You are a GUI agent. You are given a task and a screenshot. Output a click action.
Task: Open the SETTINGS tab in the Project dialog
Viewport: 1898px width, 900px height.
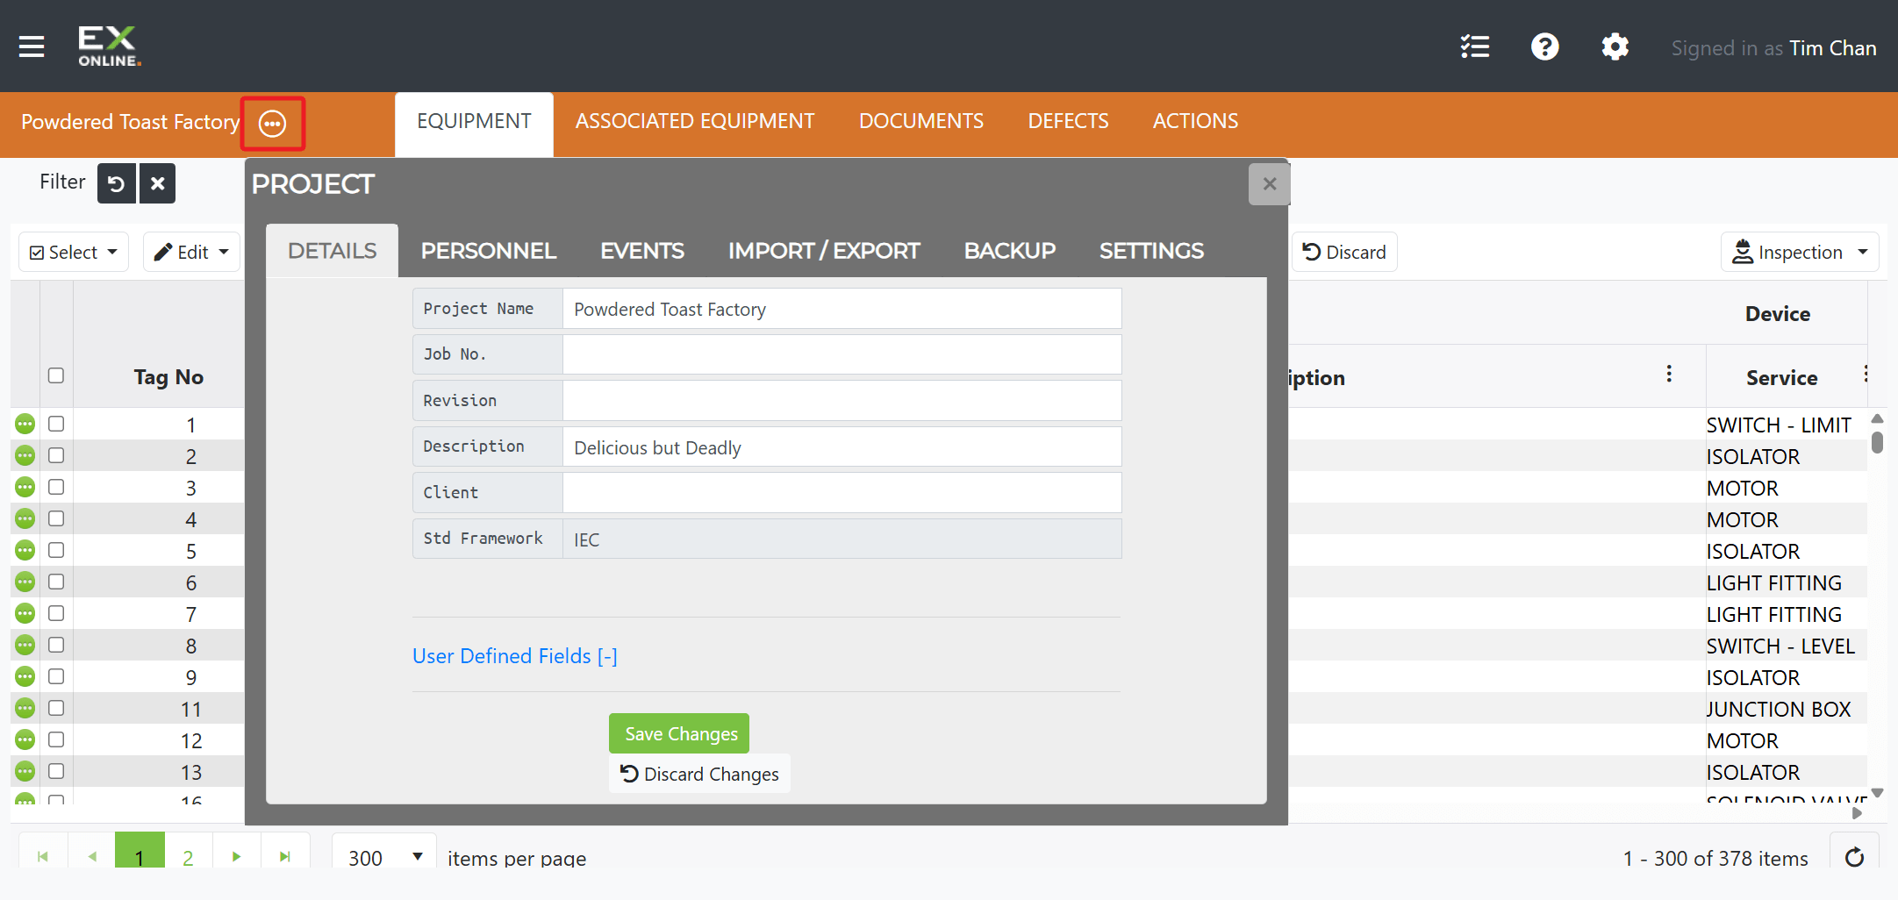point(1151,251)
